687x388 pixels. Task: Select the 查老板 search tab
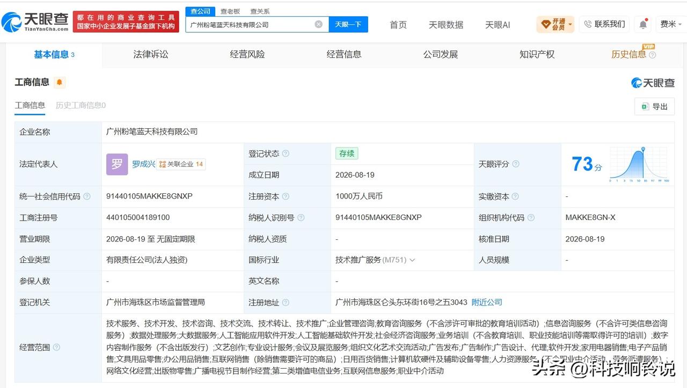[x=230, y=11]
